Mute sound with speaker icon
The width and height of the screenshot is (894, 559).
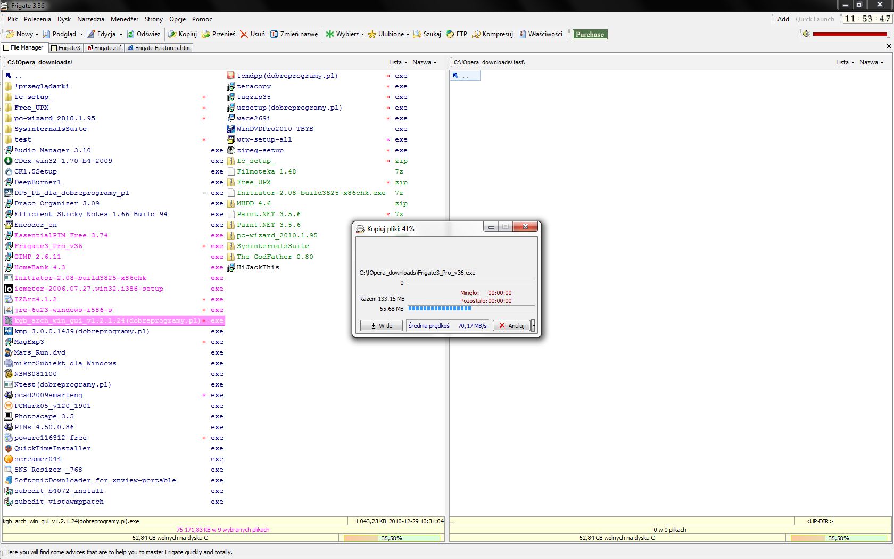click(806, 34)
